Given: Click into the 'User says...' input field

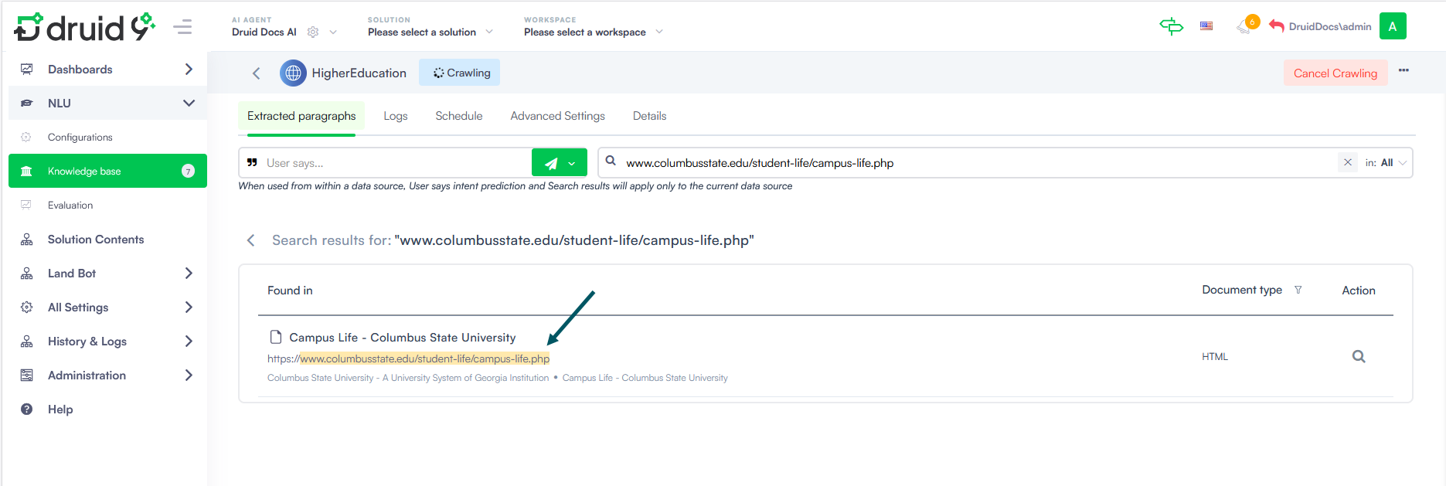Looking at the screenshot, I should (394, 163).
